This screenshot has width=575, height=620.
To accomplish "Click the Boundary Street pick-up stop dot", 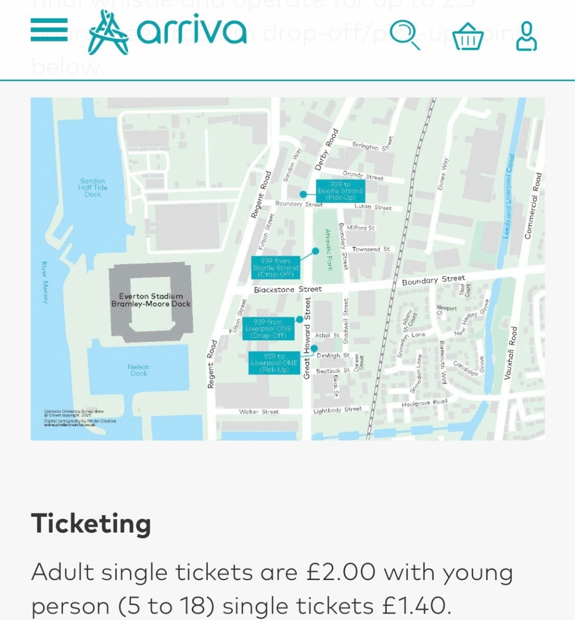I will click(303, 194).
